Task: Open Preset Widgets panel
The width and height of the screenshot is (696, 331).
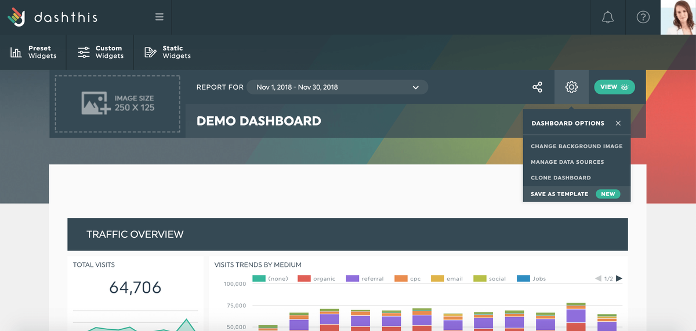Action: pyautogui.click(x=34, y=52)
